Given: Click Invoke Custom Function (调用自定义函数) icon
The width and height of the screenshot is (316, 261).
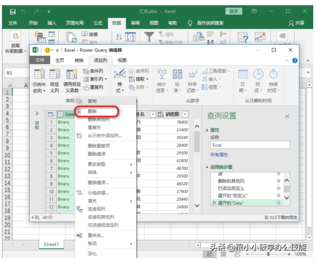Looking at the screenshot, I should [x=72, y=74].
